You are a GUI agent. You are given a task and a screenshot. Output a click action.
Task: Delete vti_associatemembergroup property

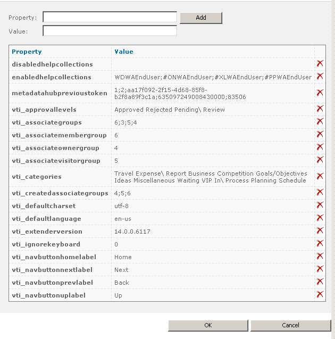(x=320, y=134)
